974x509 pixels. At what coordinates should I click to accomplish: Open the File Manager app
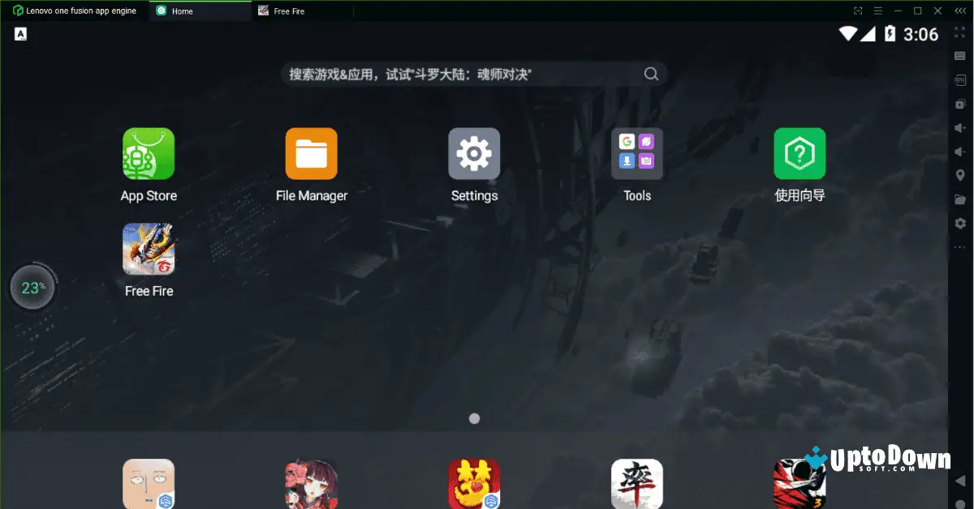coord(311,153)
